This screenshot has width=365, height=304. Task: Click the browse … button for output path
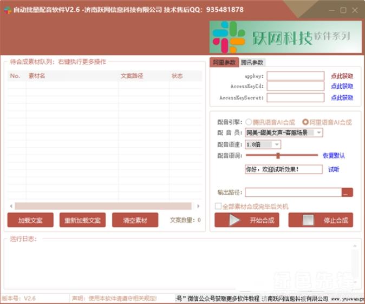(x=347, y=193)
